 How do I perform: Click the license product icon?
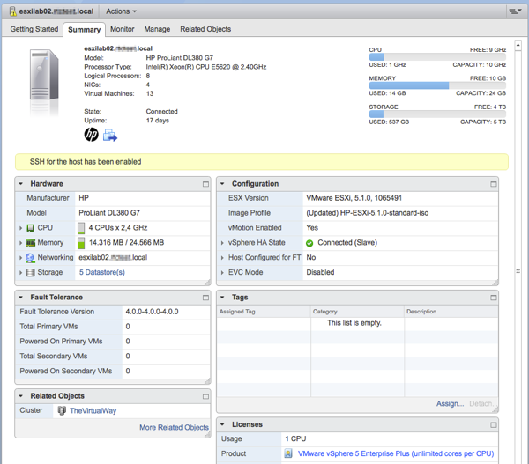pos(288,453)
